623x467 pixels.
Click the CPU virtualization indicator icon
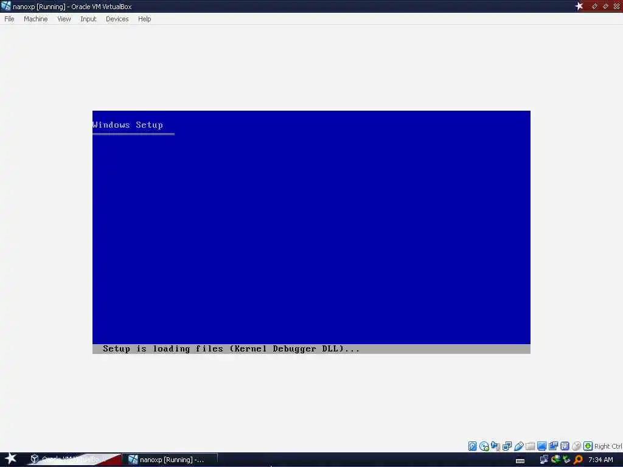click(x=565, y=446)
